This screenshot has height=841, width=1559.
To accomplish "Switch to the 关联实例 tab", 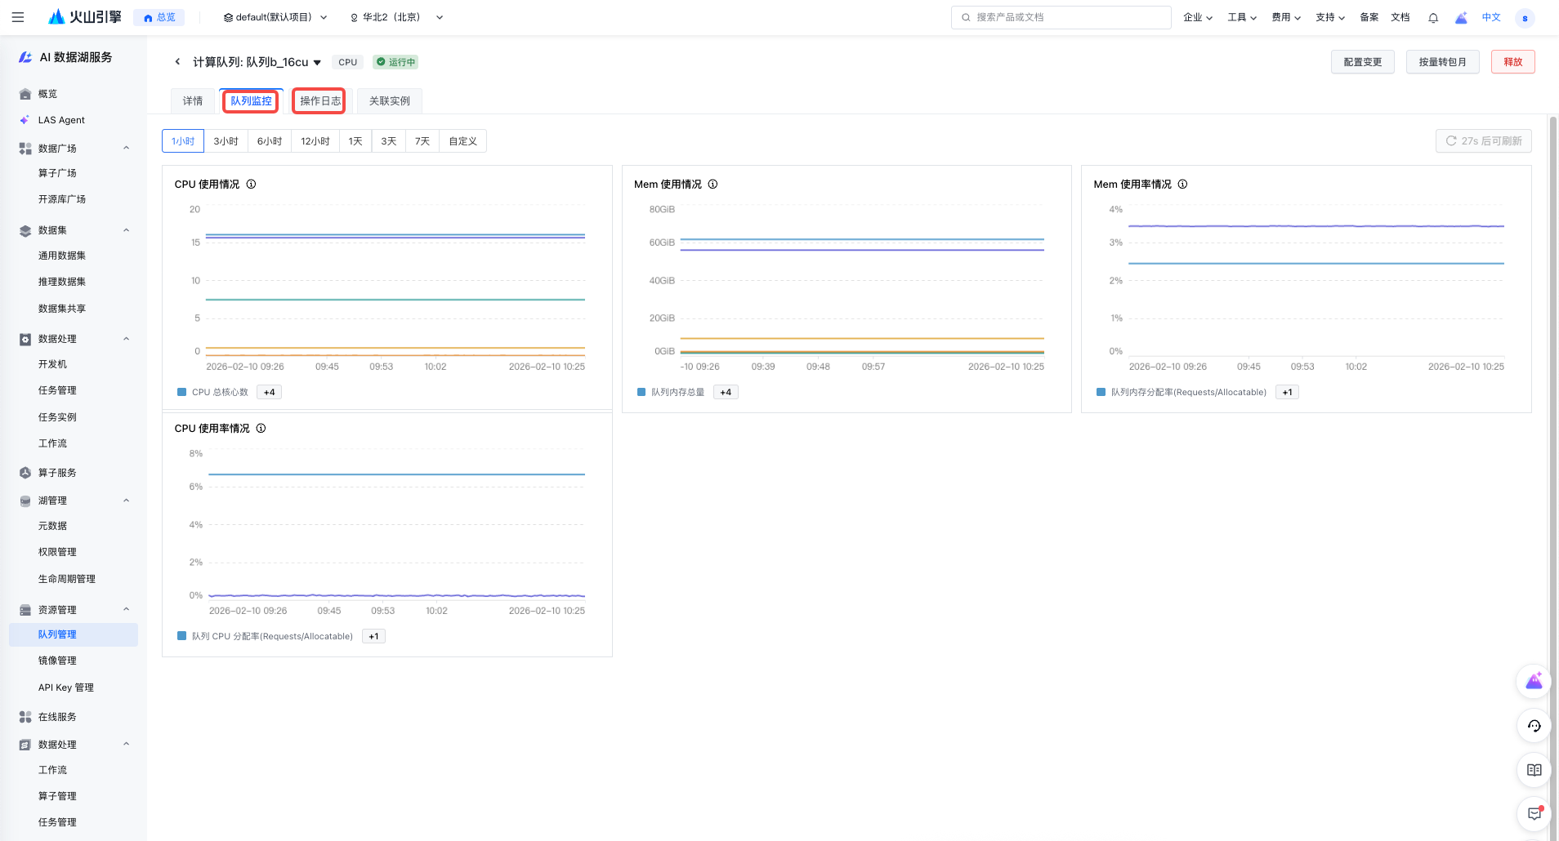I will coord(390,101).
